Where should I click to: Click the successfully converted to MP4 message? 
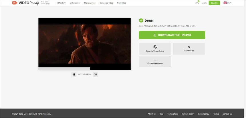[x=167, y=26]
